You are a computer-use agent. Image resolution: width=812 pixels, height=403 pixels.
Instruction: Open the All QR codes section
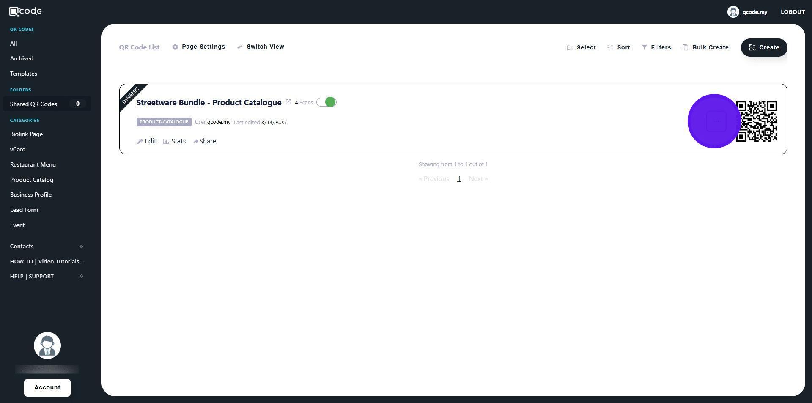click(x=14, y=44)
